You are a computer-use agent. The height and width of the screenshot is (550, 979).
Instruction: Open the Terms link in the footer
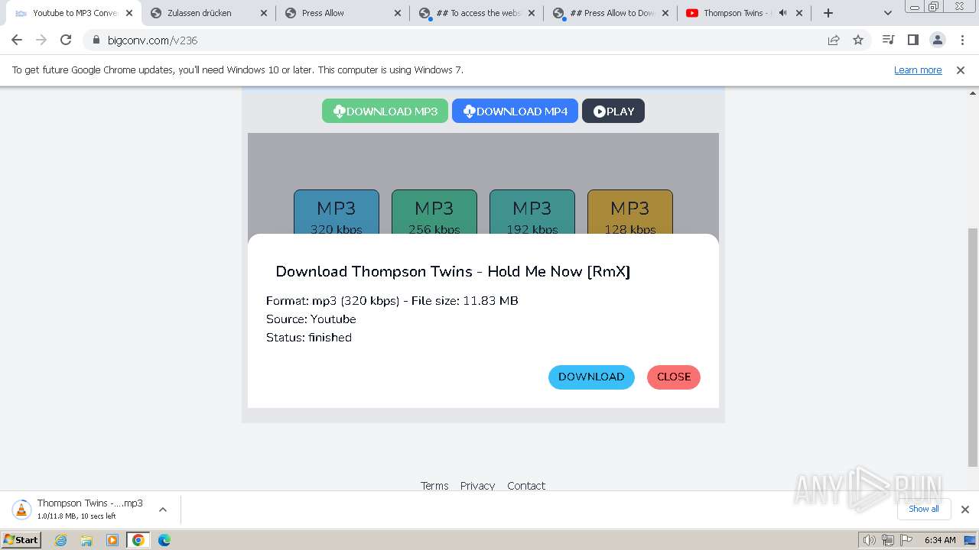point(434,486)
